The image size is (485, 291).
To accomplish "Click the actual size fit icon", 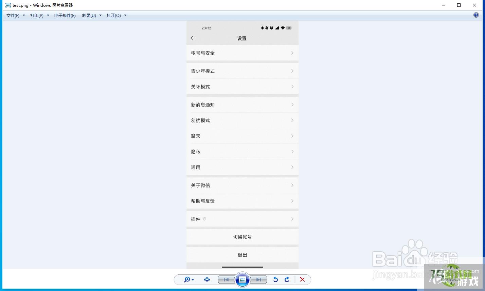I will click(x=207, y=279).
